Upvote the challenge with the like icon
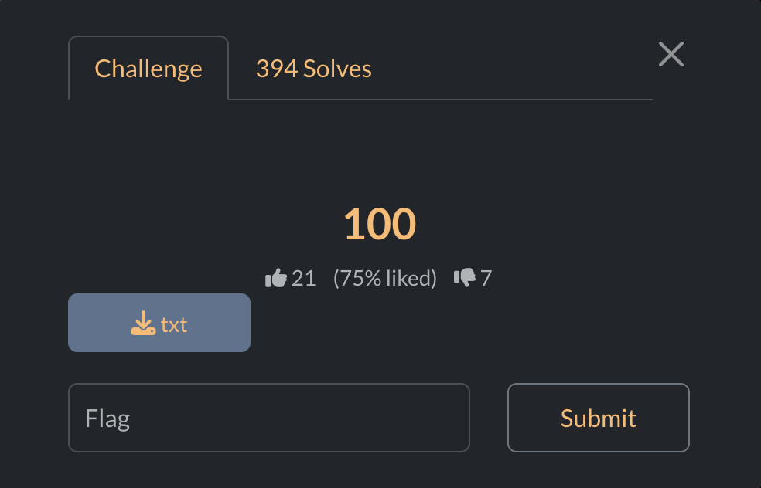Screen dimensions: 761x488 click(x=275, y=277)
